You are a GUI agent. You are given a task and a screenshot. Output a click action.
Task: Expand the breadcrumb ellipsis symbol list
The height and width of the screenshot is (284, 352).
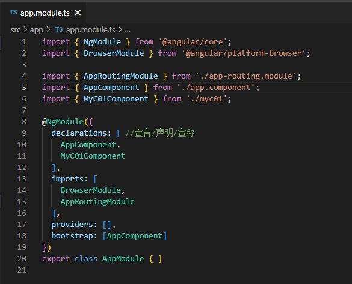point(128,31)
